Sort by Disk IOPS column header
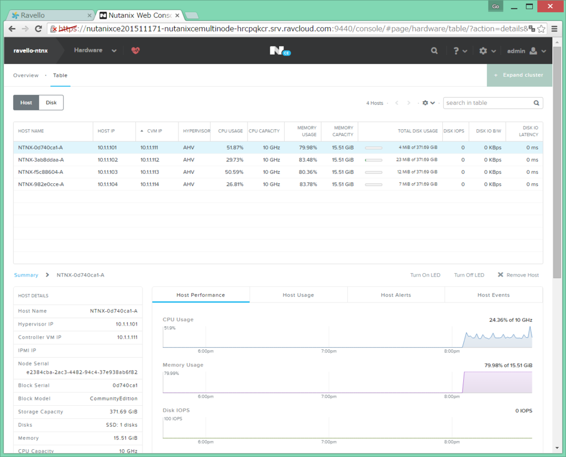Viewport: 566px width, 457px height. [x=454, y=131]
